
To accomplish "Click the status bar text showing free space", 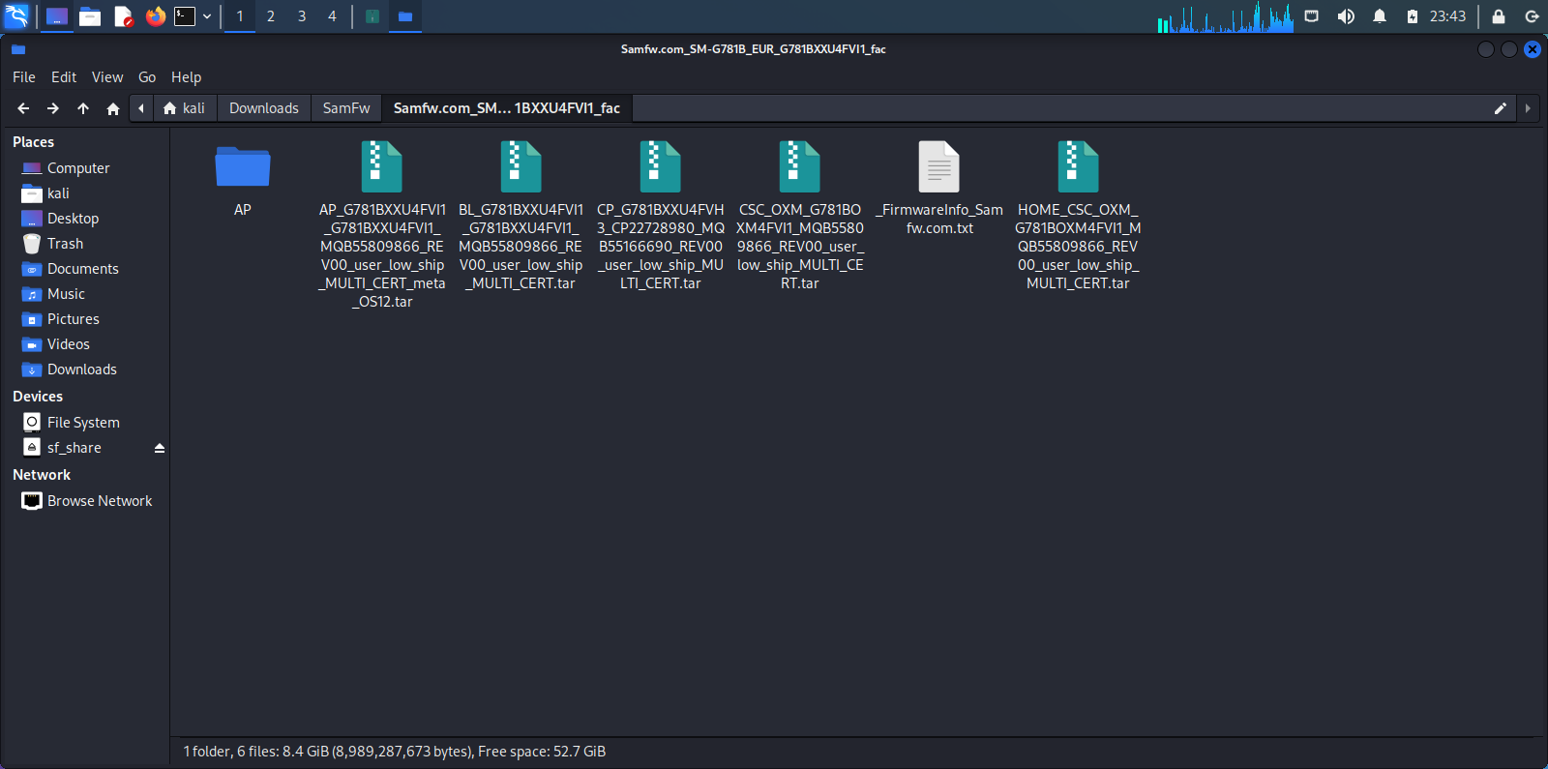I will (395, 752).
